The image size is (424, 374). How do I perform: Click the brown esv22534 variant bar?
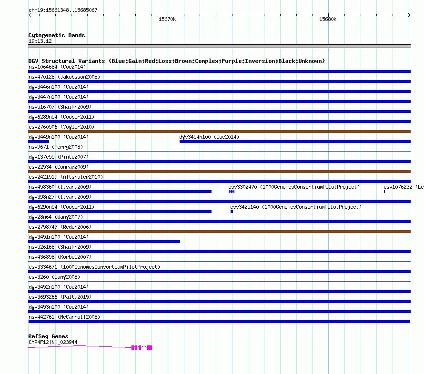219,172
